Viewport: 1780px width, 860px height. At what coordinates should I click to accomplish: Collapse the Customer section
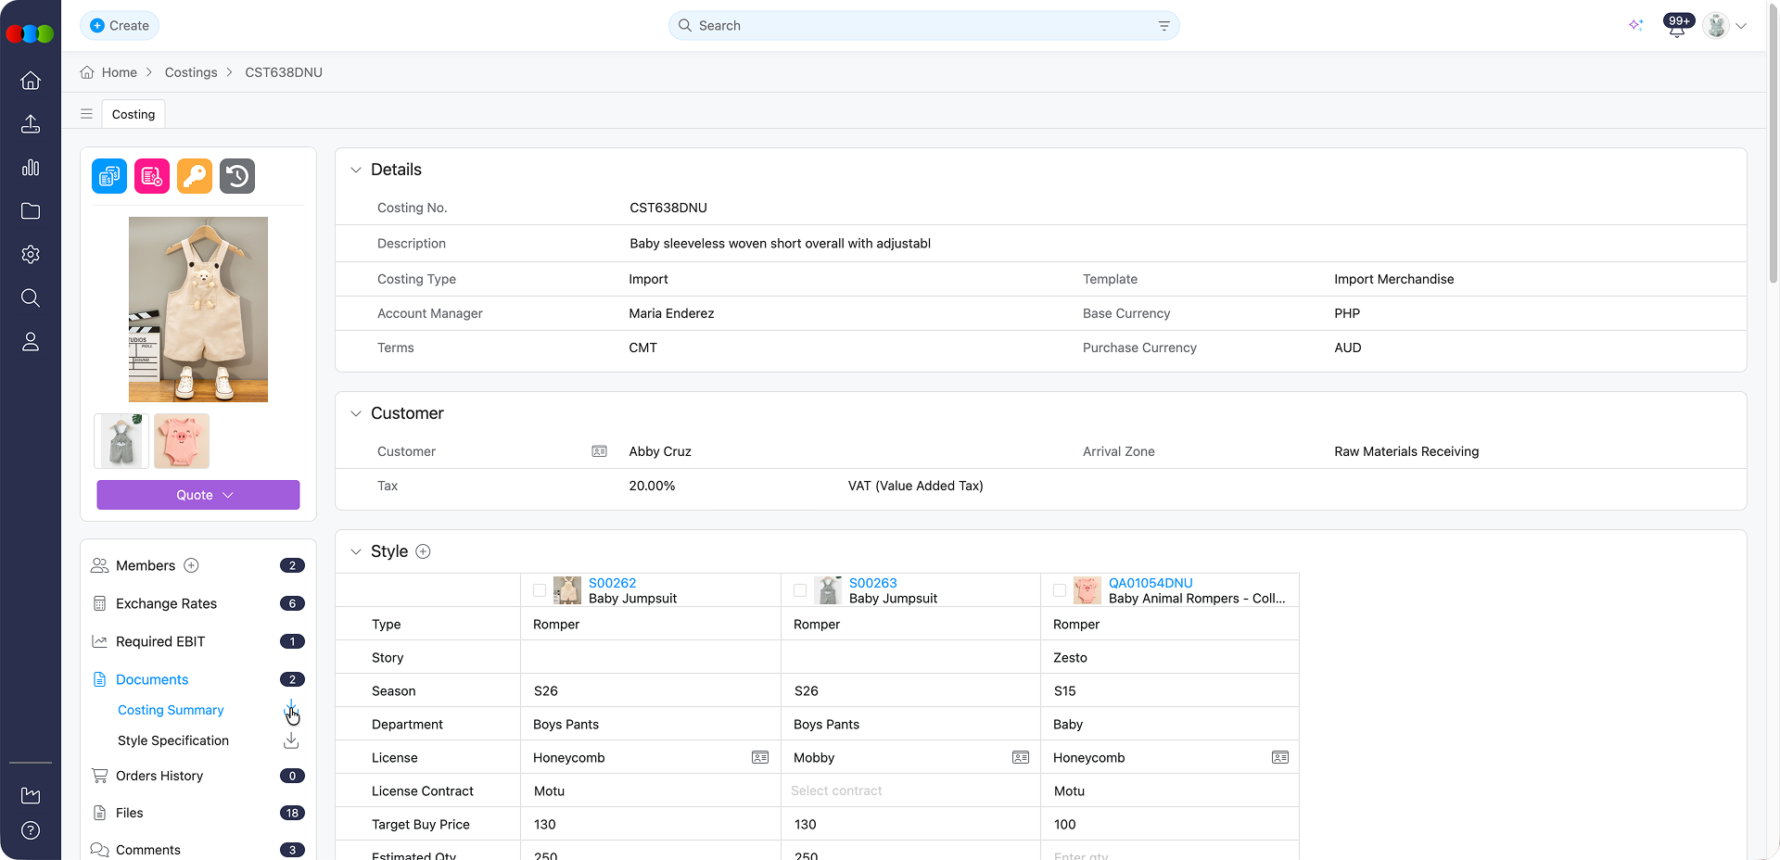coord(356,413)
